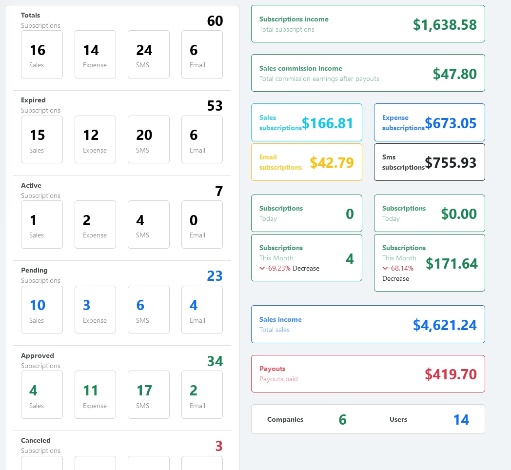Click the Companies count of 6
The image size is (511, 470).
(x=342, y=420)
